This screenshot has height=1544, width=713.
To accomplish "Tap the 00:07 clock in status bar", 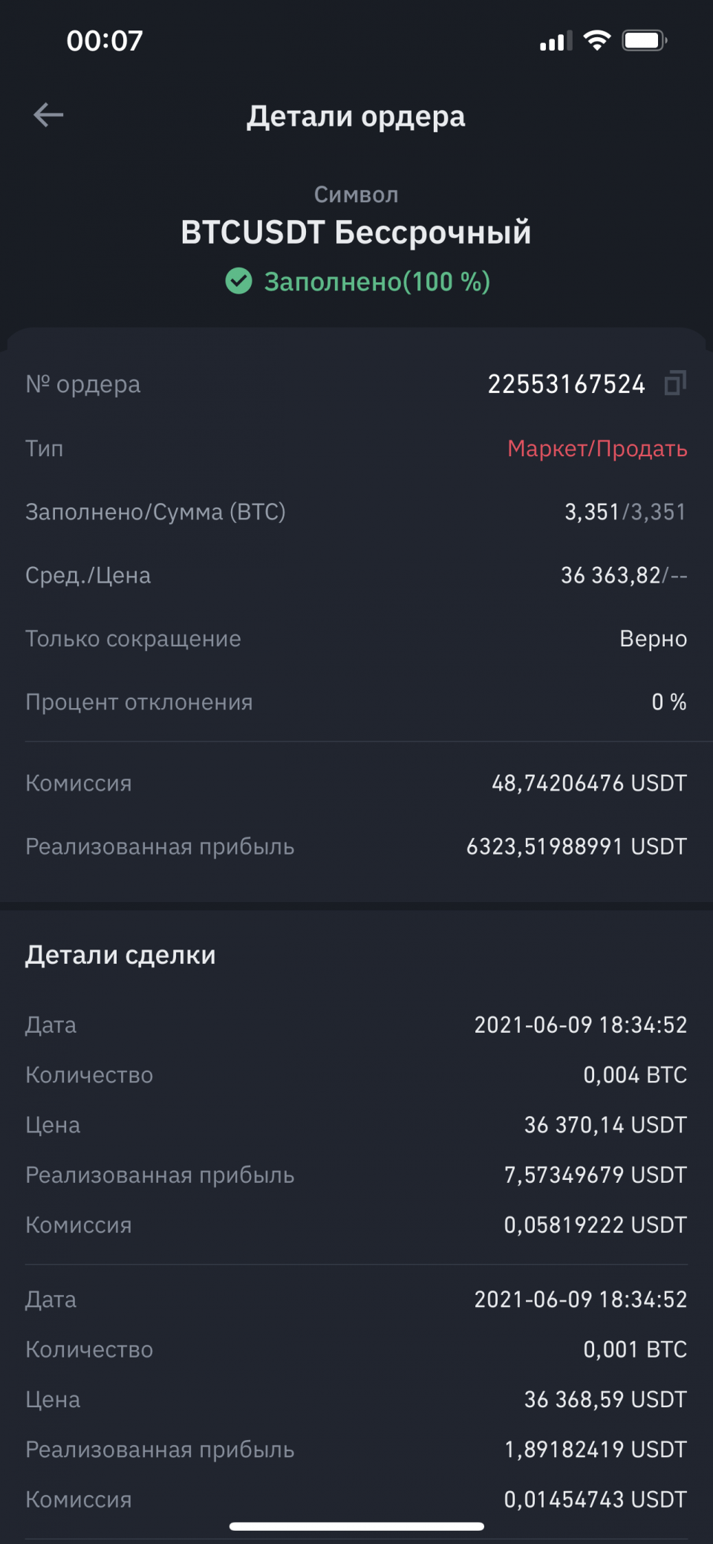I will pyautogui.click(x=105, y=41).
